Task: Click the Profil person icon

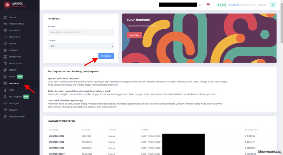Action: tap(5, 90)
